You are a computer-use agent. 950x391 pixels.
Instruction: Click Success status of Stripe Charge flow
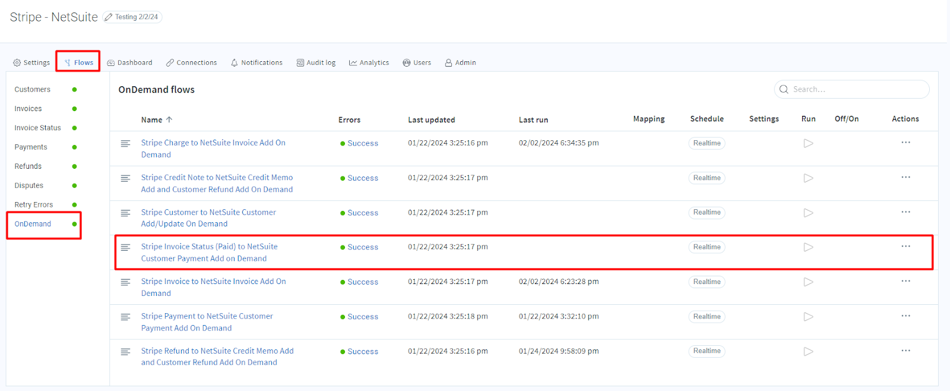click(359, 143)
